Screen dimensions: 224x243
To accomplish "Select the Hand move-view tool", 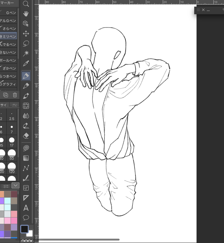I will (x=26, y=13).
